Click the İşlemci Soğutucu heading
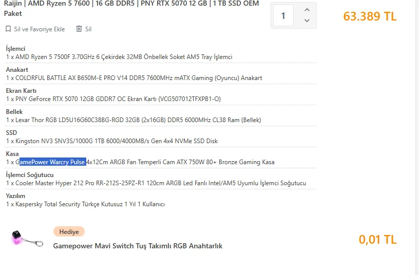This screenshot has width=419, height=275. (x=30, y=175)
